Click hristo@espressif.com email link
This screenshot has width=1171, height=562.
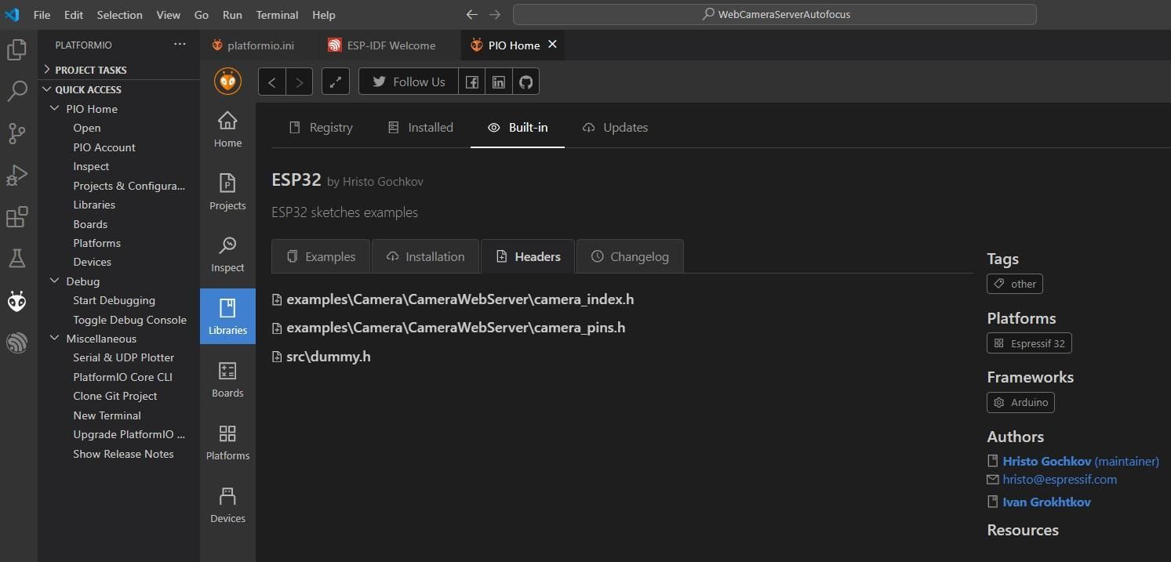pos(1060,479)
